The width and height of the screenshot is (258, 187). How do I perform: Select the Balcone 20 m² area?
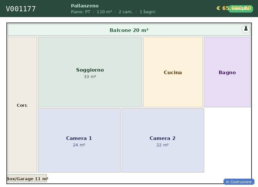(x=129, y=30)
